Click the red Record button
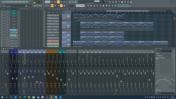176x99 pixels. point(43,2)
